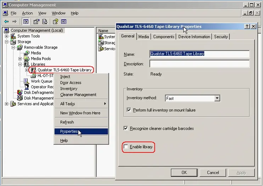Click the Disk Defragmenter tree icon
This screenshot has height=186, width=263.
tap(20, 93)
